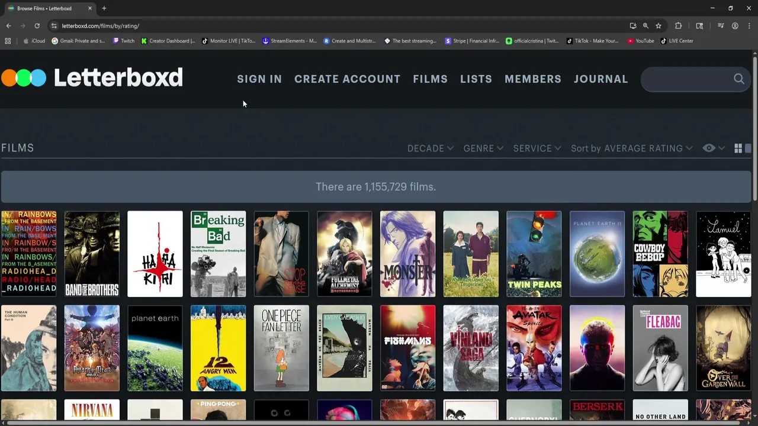Viewport: 758px width, 426px height.
Task: Expand the SERVICE filter dropdown
Action: click(x=537, y=149)
